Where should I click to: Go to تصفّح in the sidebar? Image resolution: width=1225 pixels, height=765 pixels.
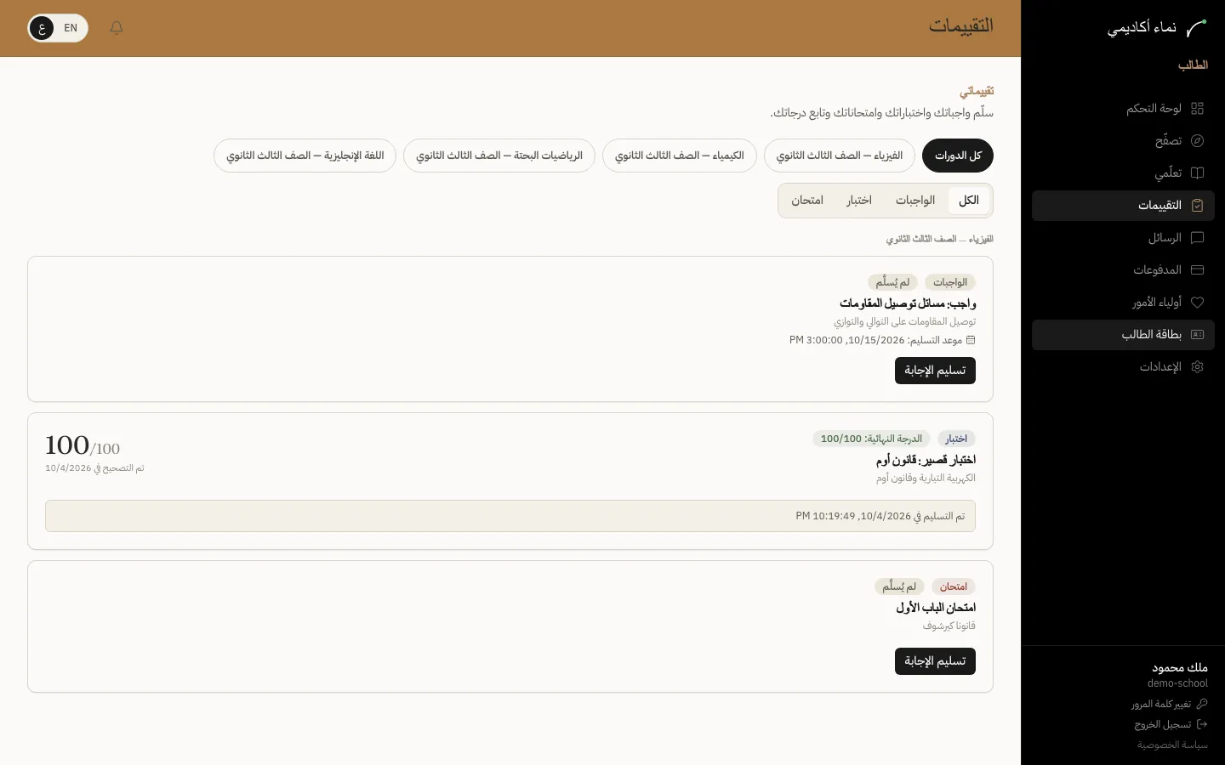pyautogui.click(x=1123, y=141)
